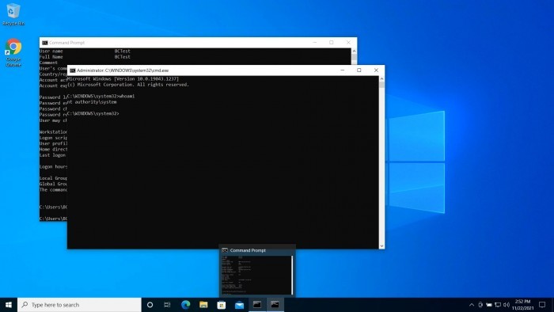This screenshot has height=312, width=554.
Task: Click the tray icon right of the hidden-icons chevron
Action: [x=480, y=305]
